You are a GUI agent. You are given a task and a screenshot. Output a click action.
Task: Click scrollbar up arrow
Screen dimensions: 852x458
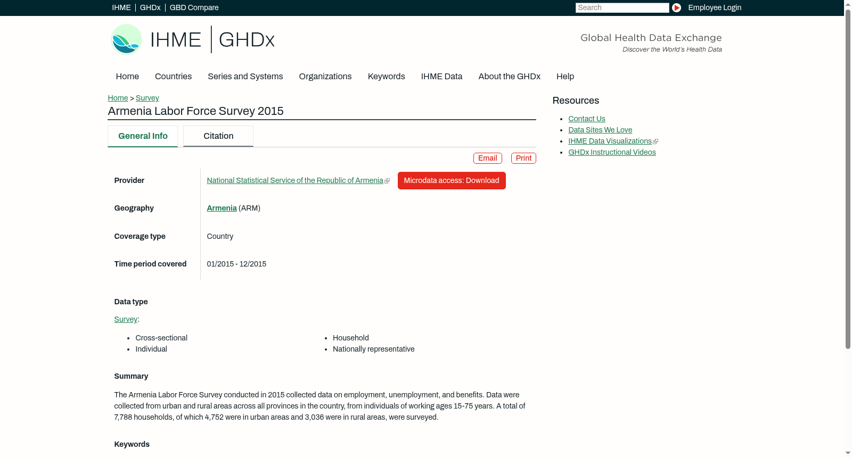848,4
